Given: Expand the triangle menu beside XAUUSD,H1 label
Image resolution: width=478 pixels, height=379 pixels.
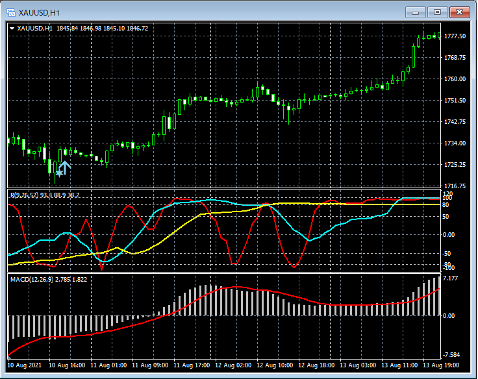Looking at the screenshot, I should pos(12,28).
